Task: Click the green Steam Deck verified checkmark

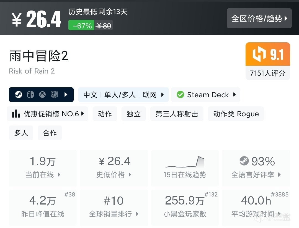Action: point(180,95)
